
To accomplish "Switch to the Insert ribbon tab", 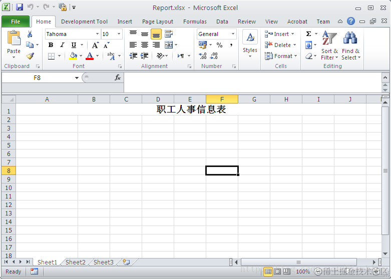I will point(125,21).
